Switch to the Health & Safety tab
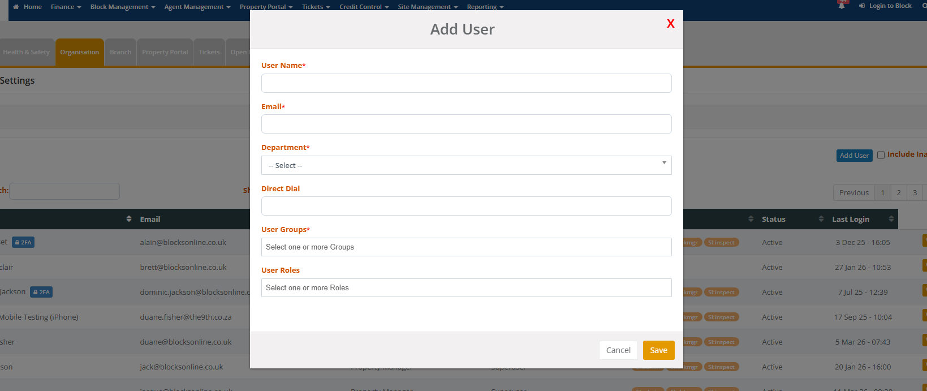The image size is (927, 391). (27, 52)
